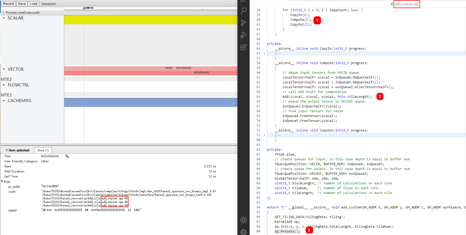Collapse the CACHEMISS track arrow
This screenshot has width=466, height=235.
click(x=4, y=101)
